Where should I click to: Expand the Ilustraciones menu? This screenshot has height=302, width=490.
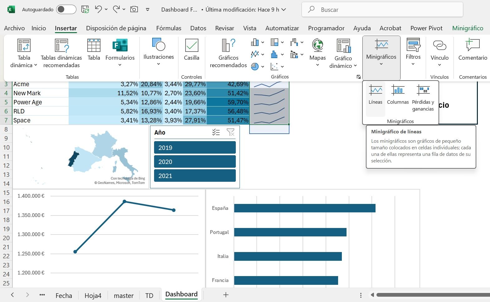click(x=158, y=52)
